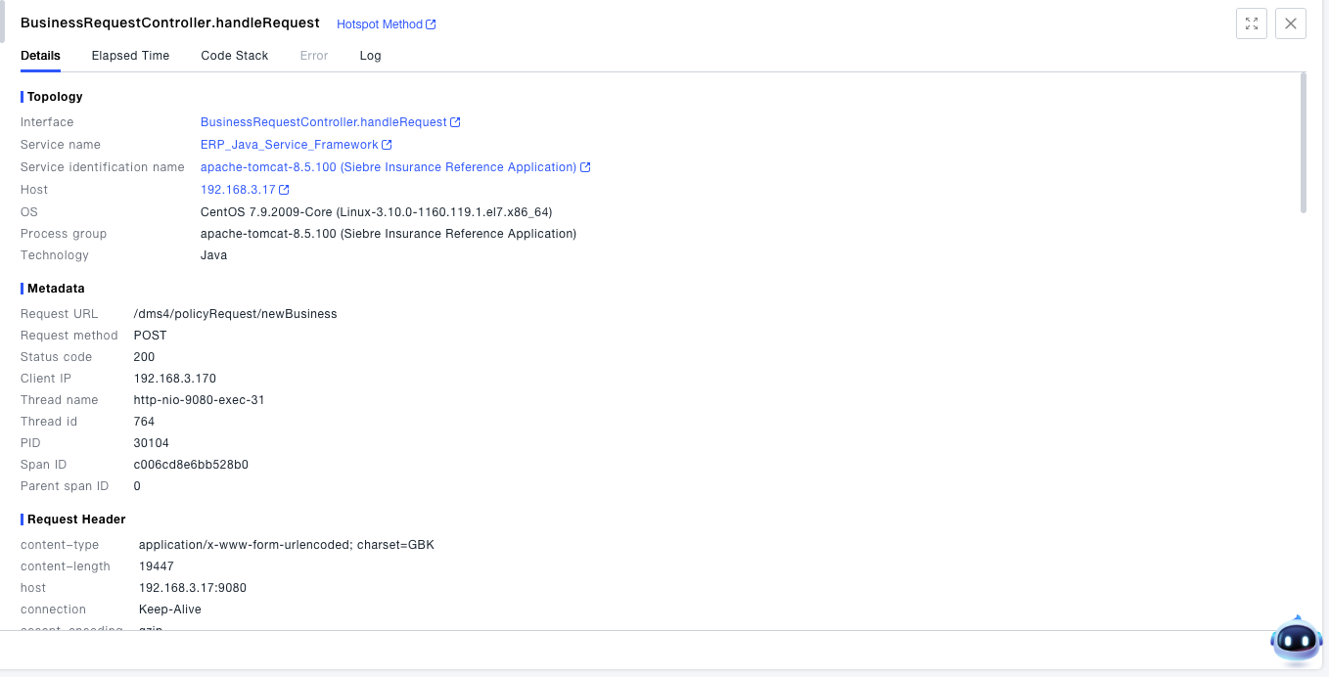Click external link icon beside host IP
Viewport: 1329px width, 677px height.
284,190
